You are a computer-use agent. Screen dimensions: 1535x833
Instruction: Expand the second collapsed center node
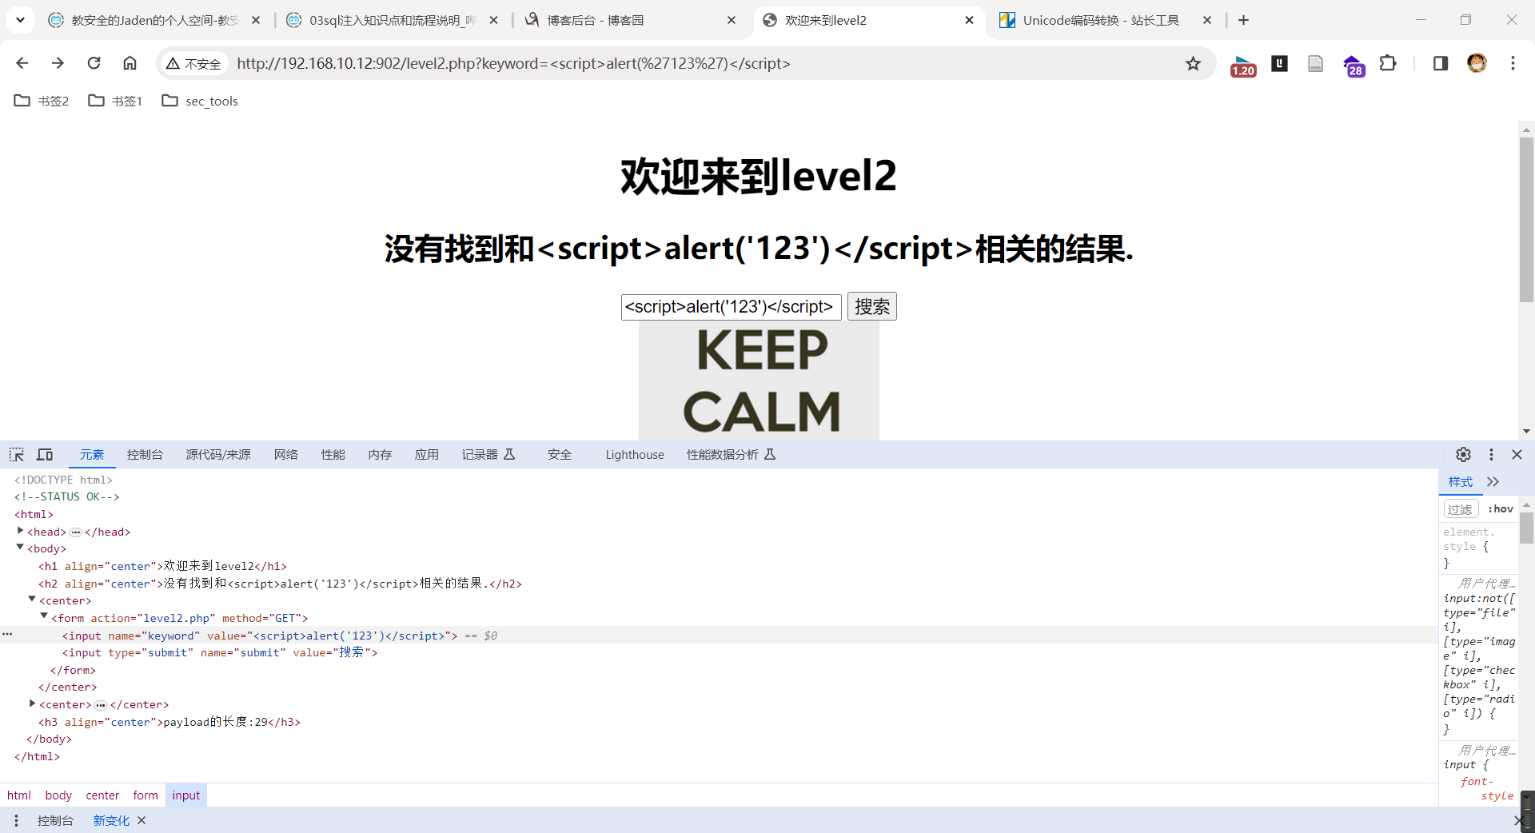point(32,703)
